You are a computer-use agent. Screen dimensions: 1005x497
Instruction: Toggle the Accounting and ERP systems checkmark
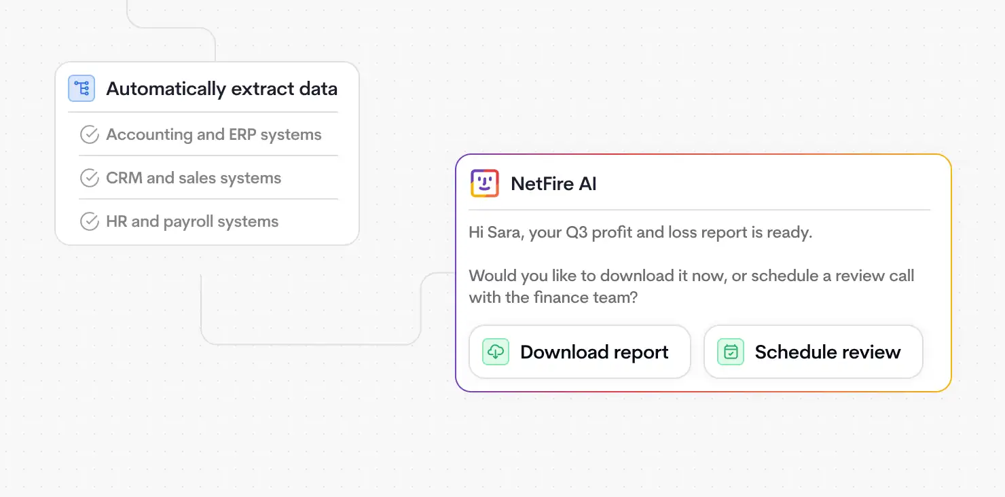coord(90,134)
